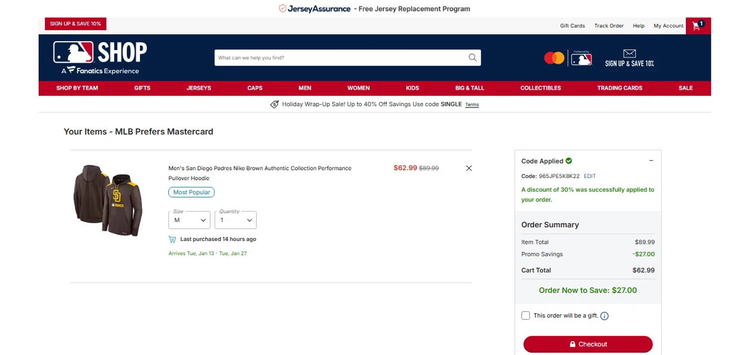Click the green Code Applied checkmark

[569, 161]
